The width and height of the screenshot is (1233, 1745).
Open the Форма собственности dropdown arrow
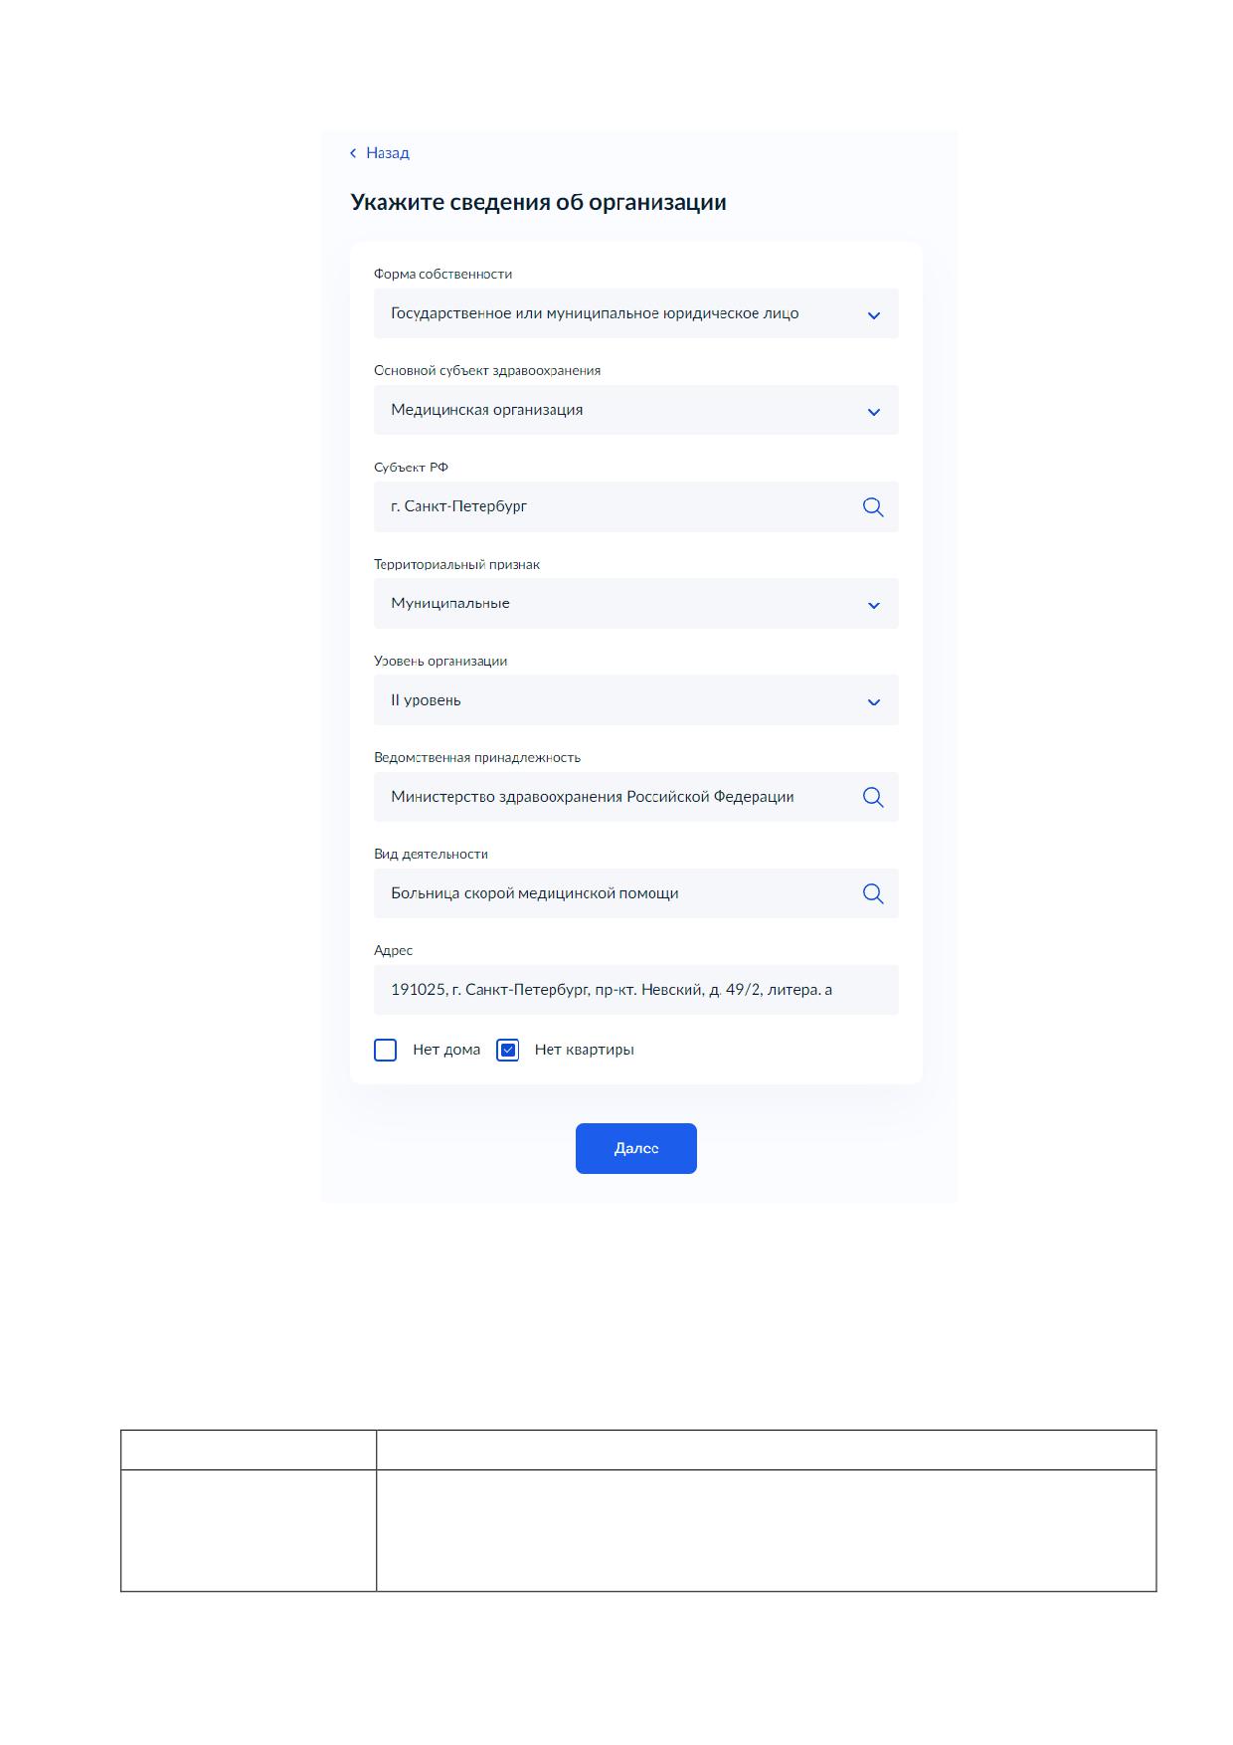pyautogui.click(x=874, y=315)
